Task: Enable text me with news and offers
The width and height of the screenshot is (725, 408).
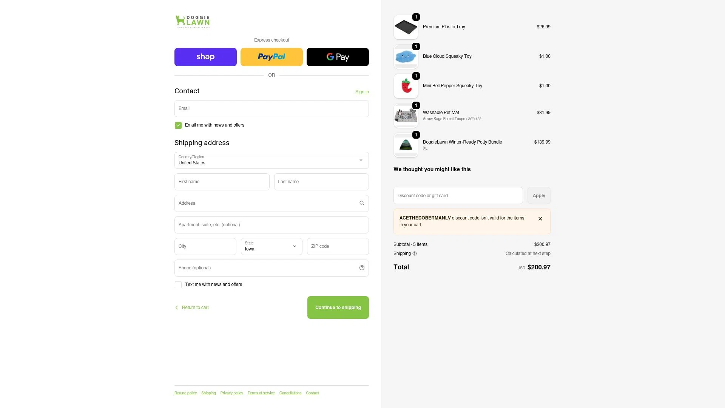Action: pos(178,284)
